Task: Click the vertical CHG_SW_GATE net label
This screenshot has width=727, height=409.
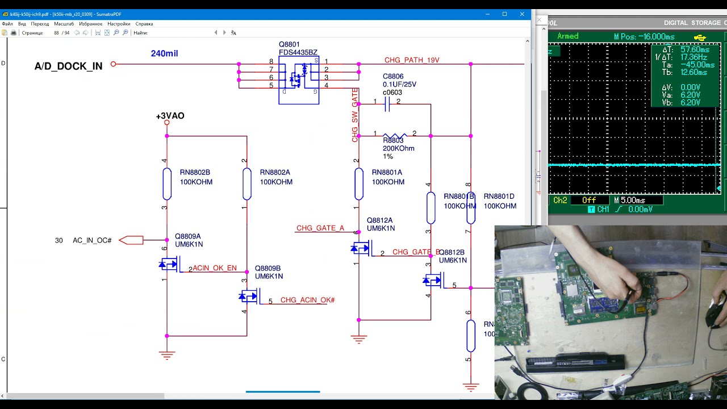Action: pyautogui.click(x=355, y=115)
